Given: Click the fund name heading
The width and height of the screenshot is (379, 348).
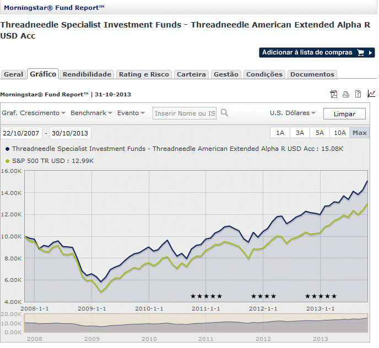Looking at the screenshot, I should click(x=185, y=30).
